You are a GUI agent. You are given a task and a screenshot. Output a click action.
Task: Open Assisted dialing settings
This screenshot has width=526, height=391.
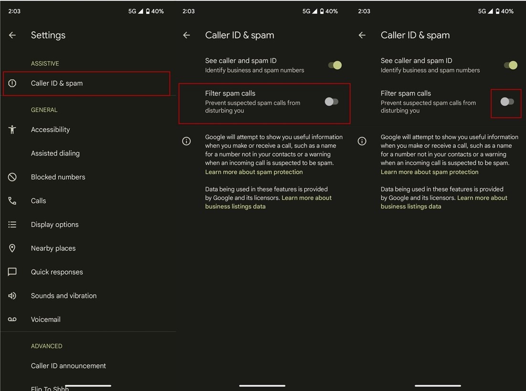point(55,153)
